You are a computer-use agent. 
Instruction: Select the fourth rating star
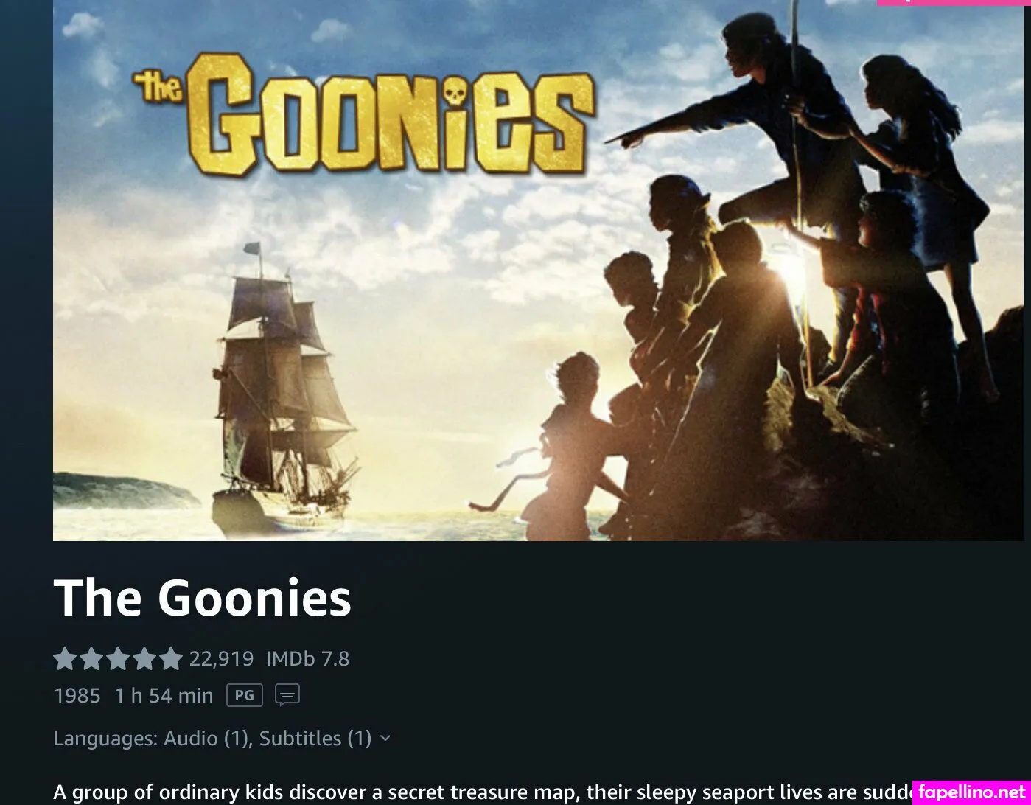pyautogui.click(x=144, y=658)
